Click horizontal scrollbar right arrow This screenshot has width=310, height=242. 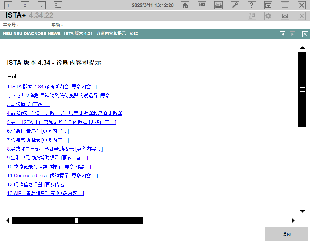click(x=293, y=221)
